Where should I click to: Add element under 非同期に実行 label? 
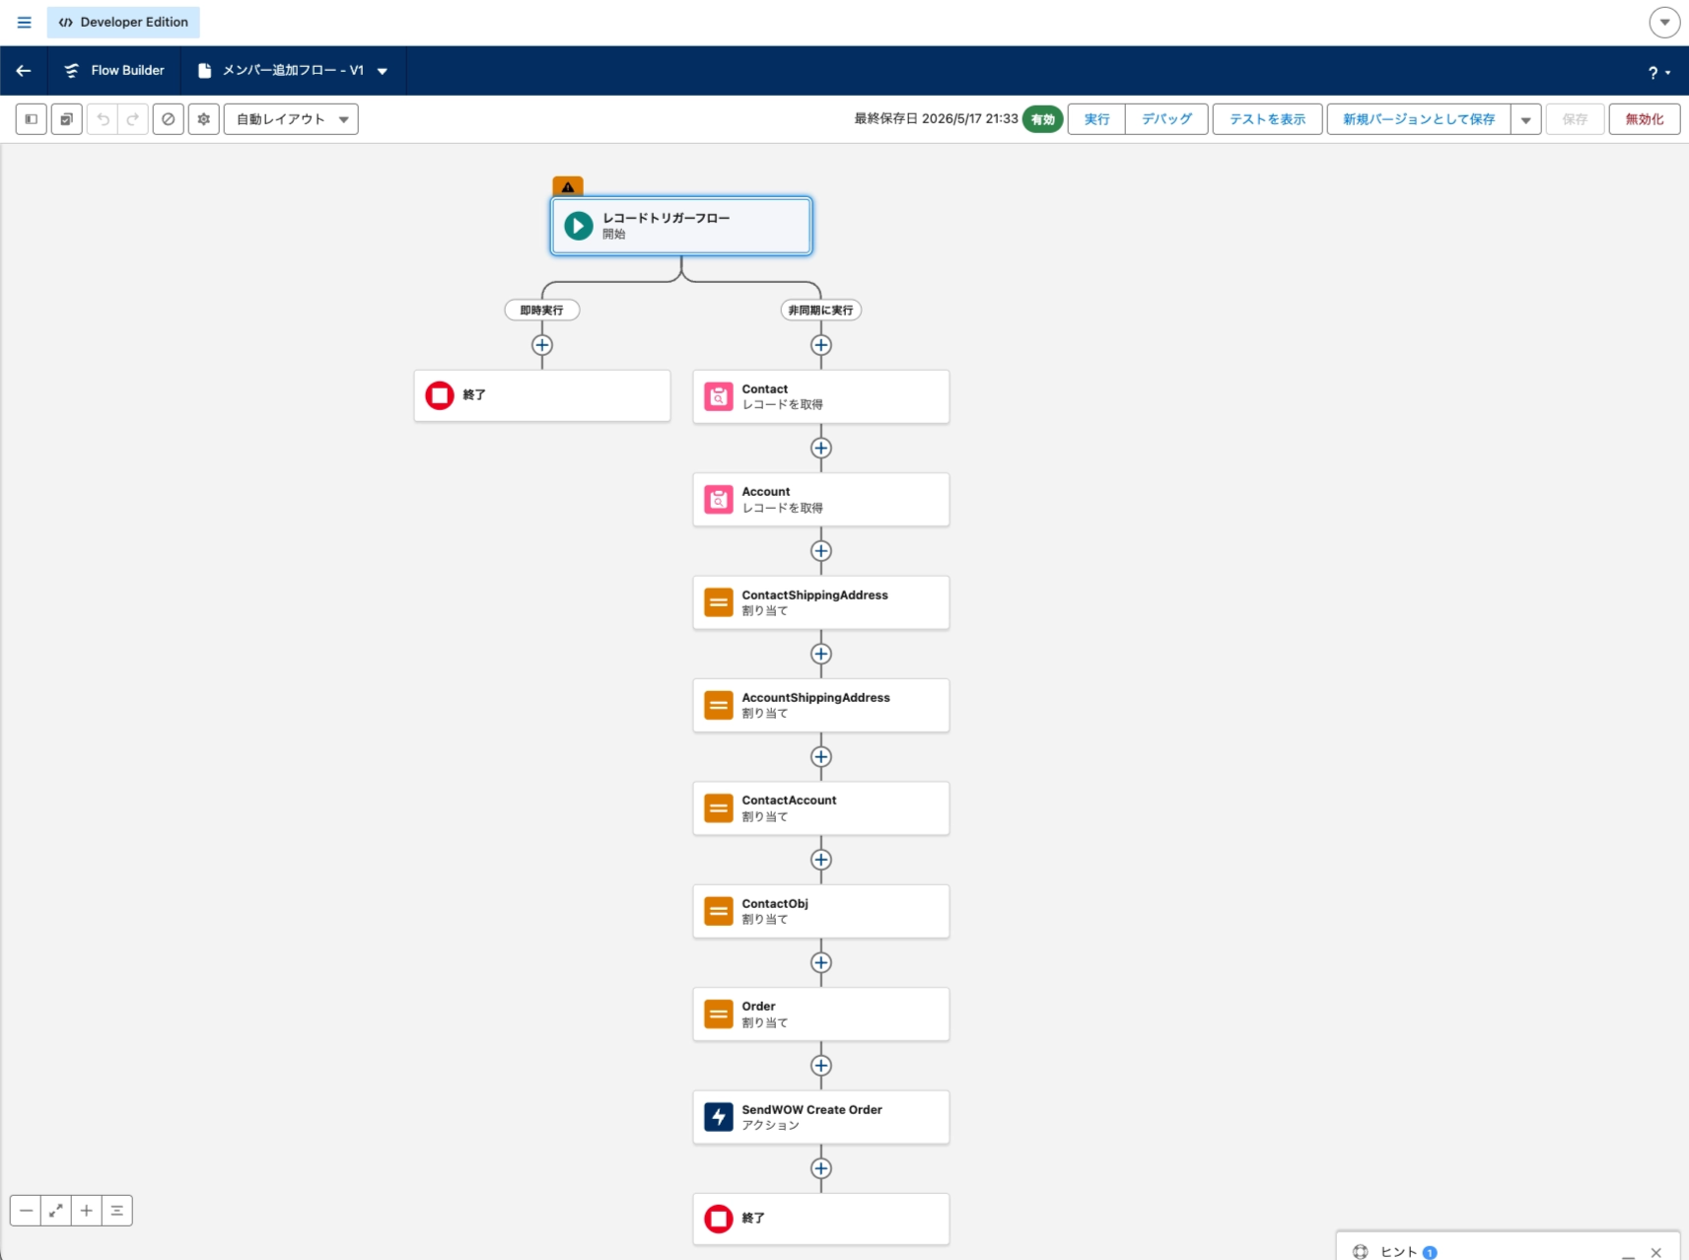821,345
